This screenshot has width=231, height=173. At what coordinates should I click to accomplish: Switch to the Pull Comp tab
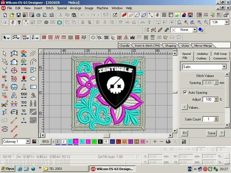[x=220, y=54]
